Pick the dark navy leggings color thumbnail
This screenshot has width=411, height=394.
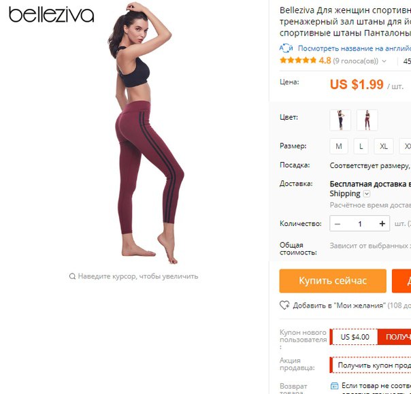(340, 120)
